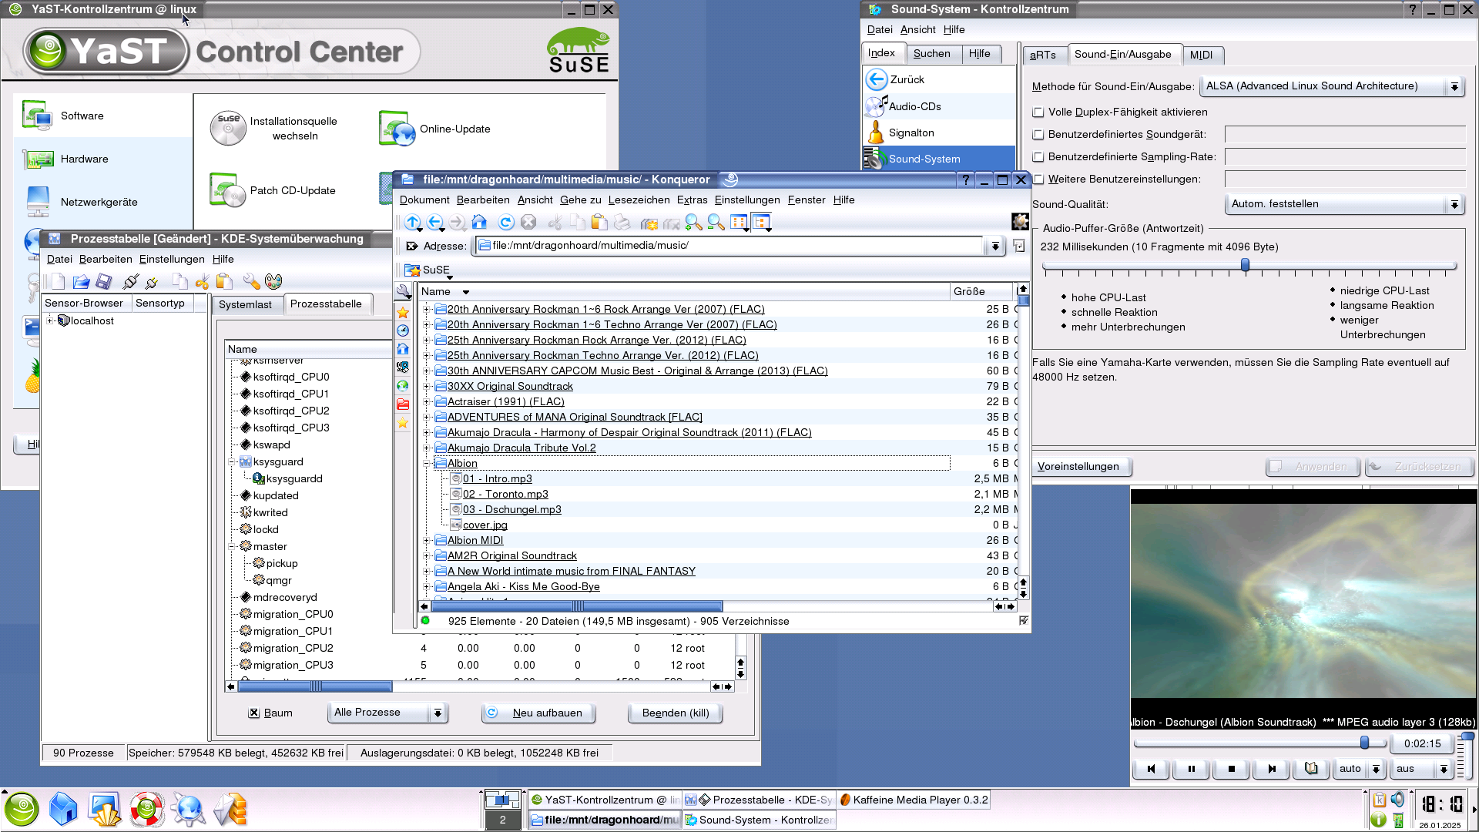Image resolution: width=1479 pixels, height=832 pixels.
Task: Expand the localhost sensor tree node
Action: 50,321
